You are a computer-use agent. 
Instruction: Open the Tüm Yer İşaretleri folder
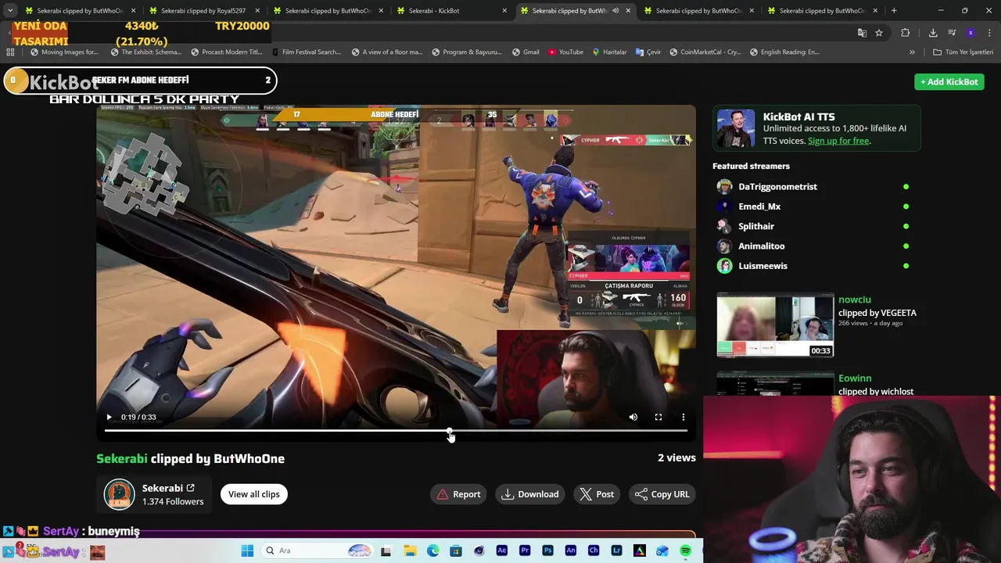click(x=963, y=52)
